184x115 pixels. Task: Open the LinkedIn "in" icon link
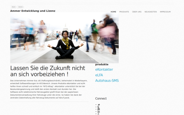pyautogui.click(x=98, y=112)
